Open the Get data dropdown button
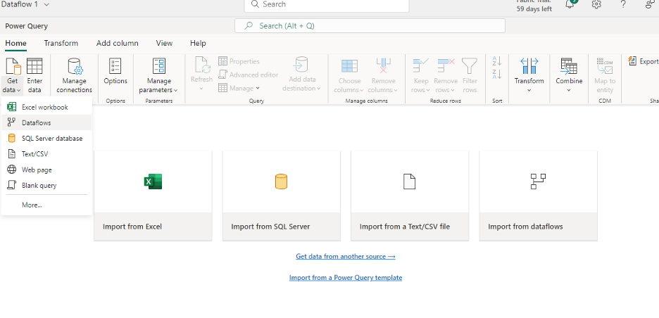 pyautogui.click(x=12, y=77)
